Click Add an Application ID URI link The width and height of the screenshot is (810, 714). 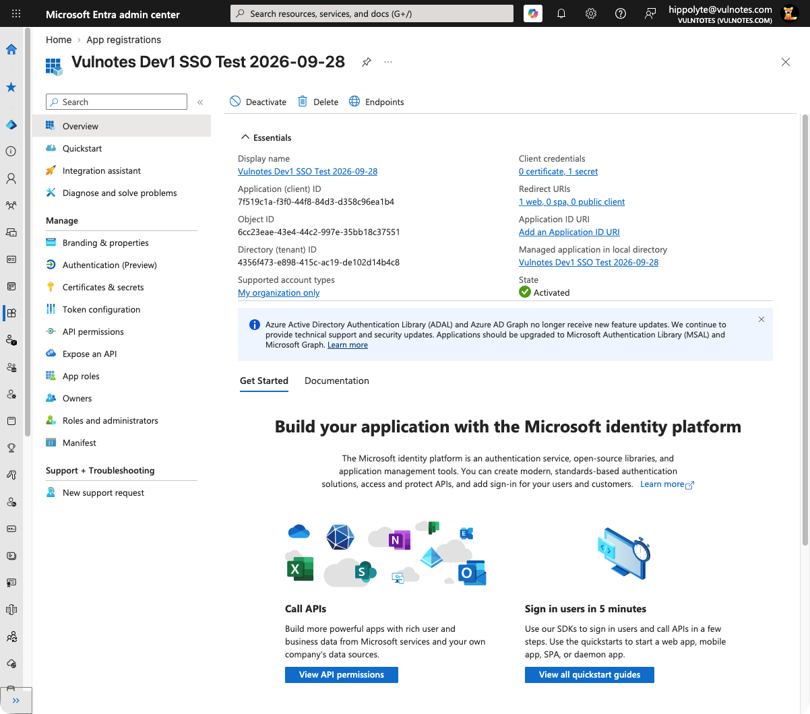tap(569, 232)
